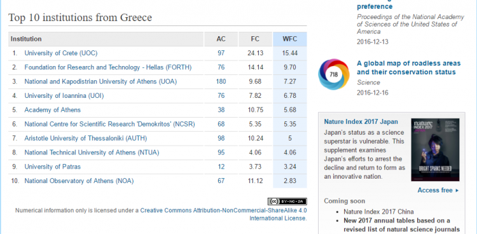Click article count 180 for University of Athens
The image size is (477, 234).
point(221,81)
